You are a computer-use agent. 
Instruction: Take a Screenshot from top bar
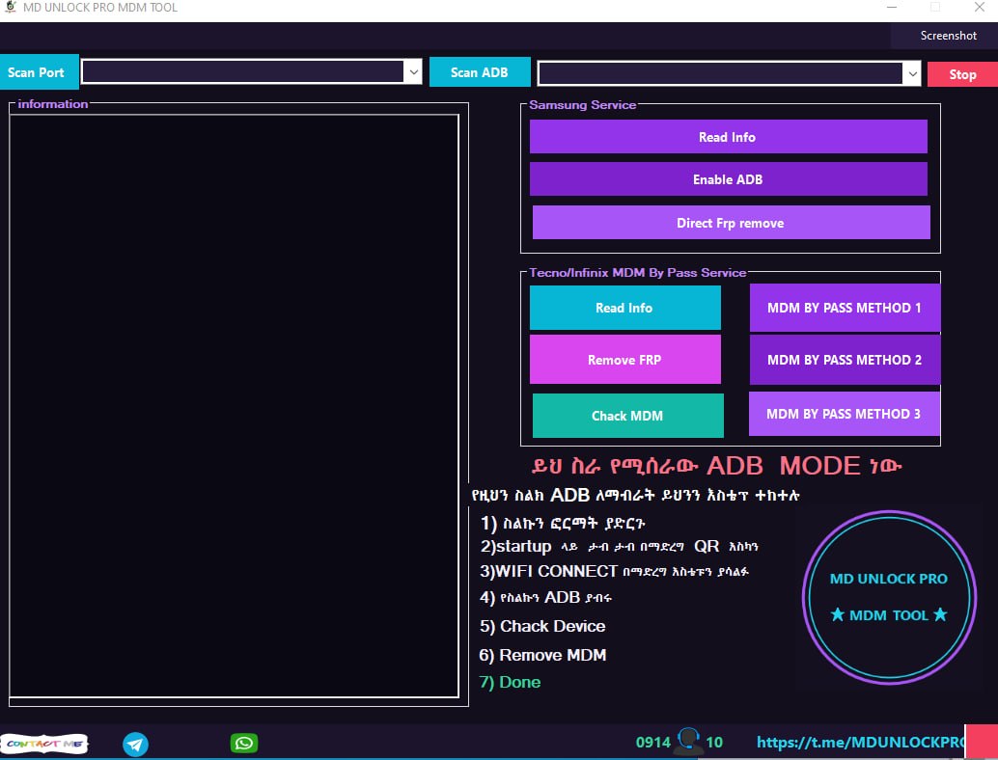948,36
